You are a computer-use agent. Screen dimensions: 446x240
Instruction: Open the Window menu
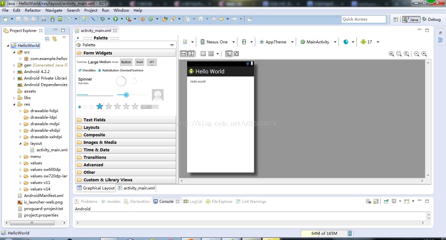[x=121, y=10]
